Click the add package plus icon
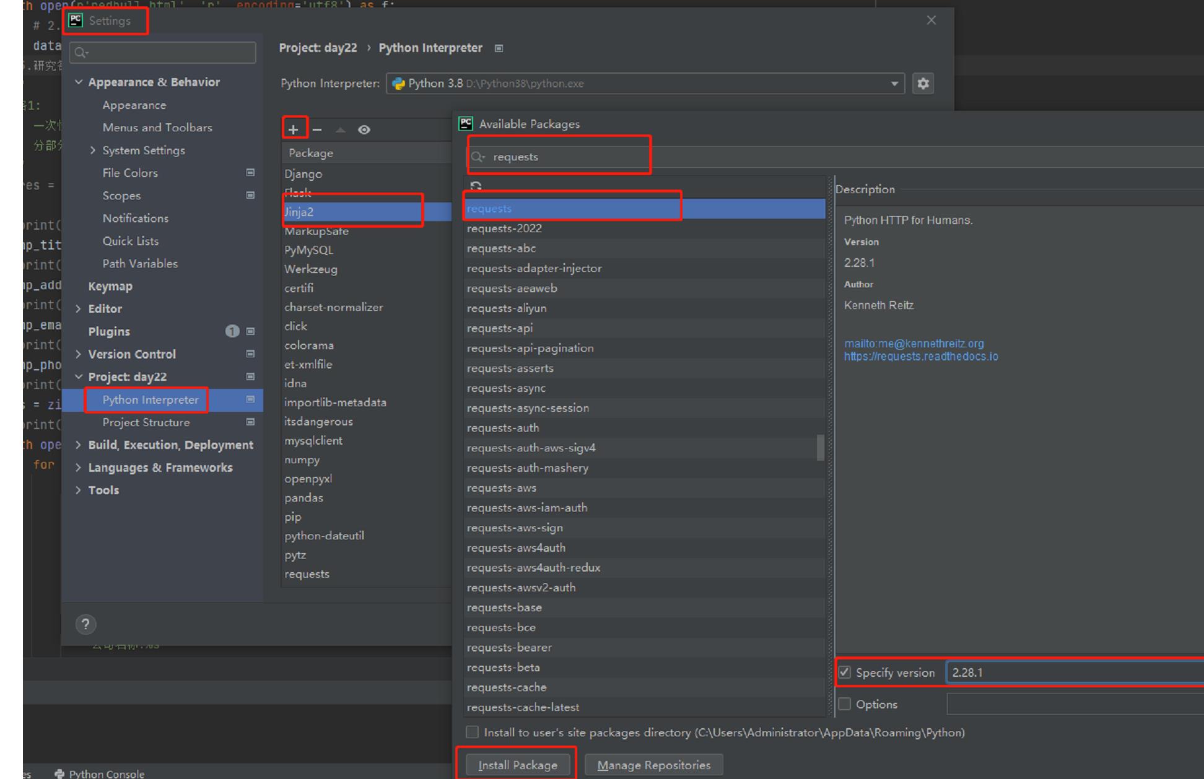The width and height of the screenshot is (1204, 779). [294, 129]
